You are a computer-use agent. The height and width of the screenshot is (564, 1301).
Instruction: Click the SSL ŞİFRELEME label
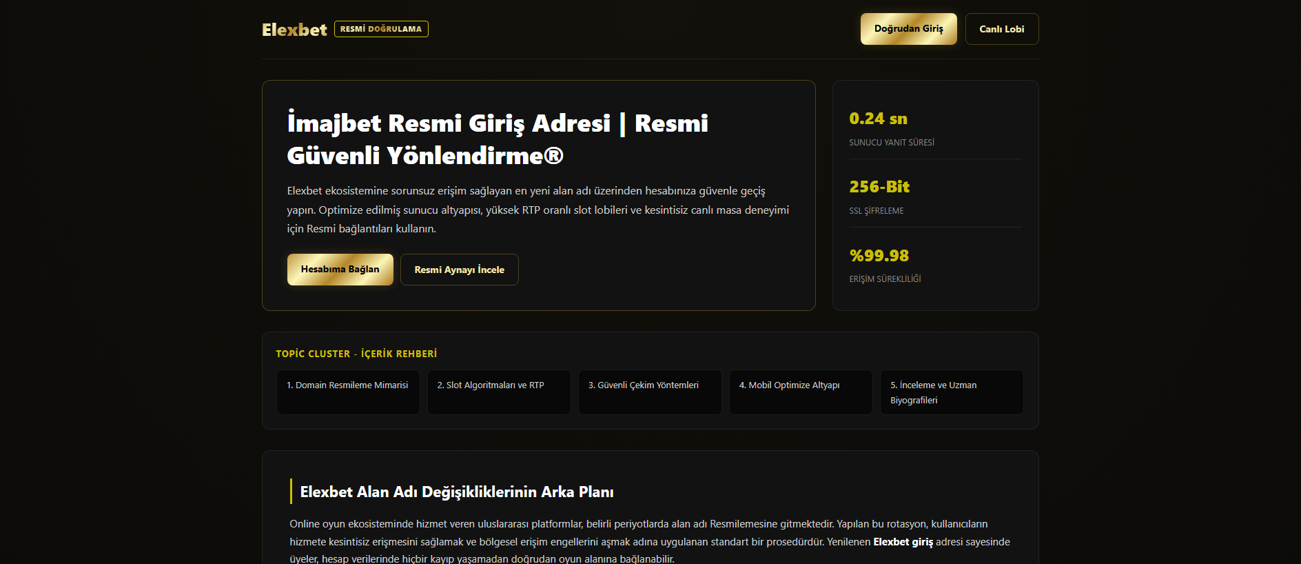[x=876, y=211]
